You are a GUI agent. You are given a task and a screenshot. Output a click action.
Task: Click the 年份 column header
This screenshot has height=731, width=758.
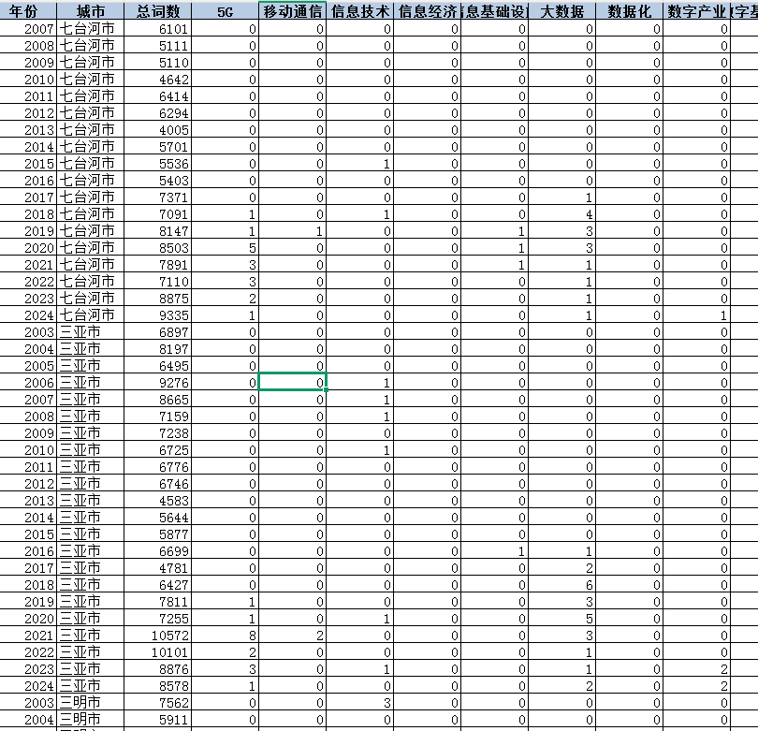pos(28,11)
